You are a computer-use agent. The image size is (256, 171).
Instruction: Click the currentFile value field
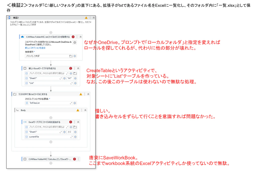pos(49,137)
